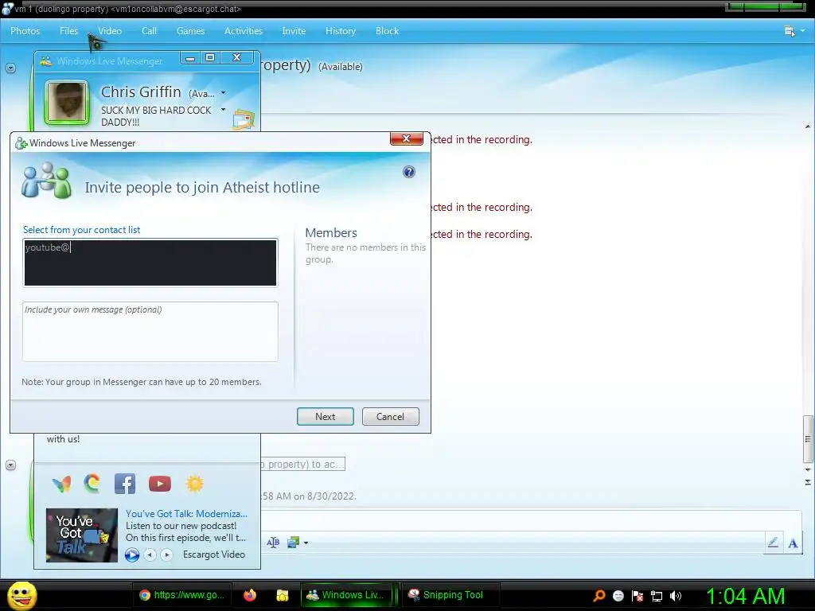Toggle the lower-left expander arrow
815x611 pixels.
click(x=11, y=465)
